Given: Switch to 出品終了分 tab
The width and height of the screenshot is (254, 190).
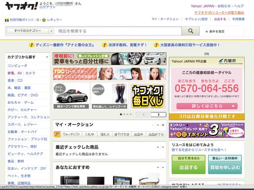Looking at the screenshot, I should (156, 134).
